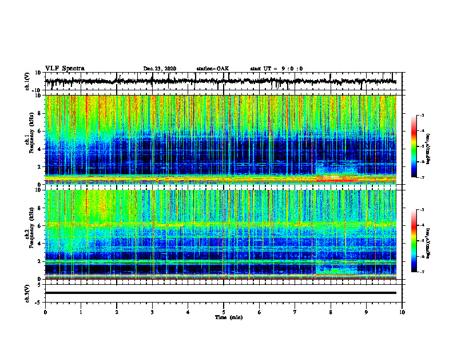The height and width of the screenshot is (350, 453).
Task: Click the "4" kHz tick on ch.2 frequency axis
Action: pyautogui.click(x=40, y=244)
